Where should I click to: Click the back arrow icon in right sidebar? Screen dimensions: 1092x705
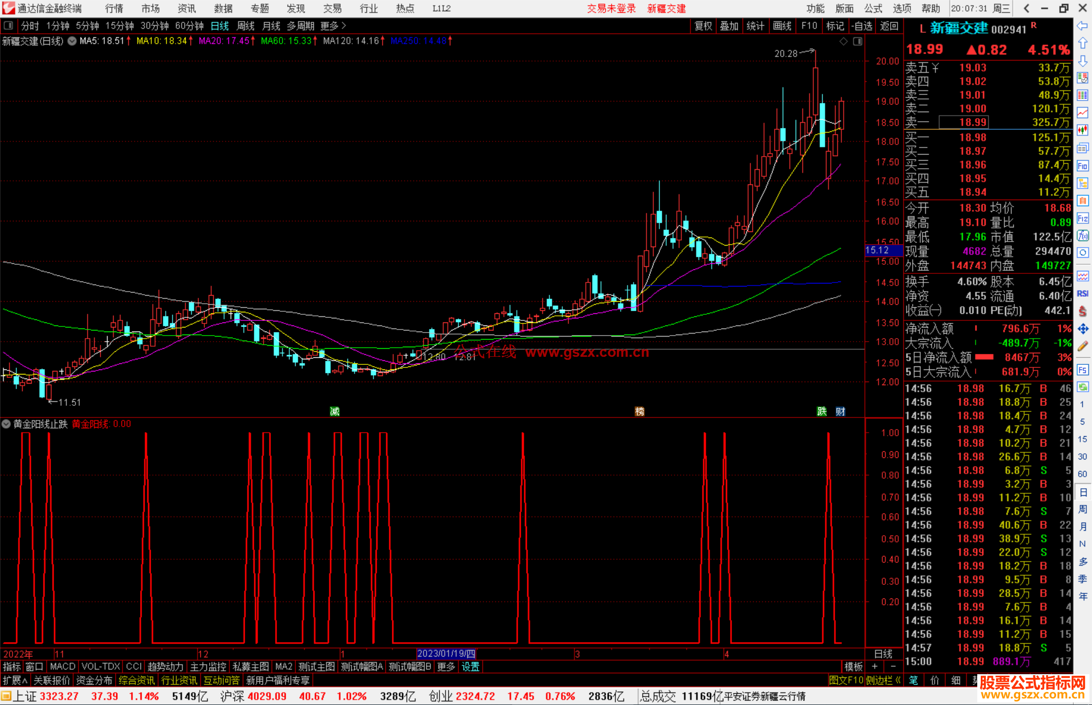click(x=1082, y=26)
